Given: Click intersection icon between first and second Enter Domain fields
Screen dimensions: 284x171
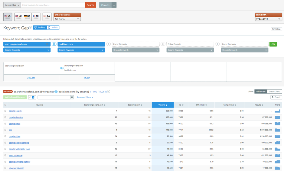Looking at the screenshot, I should pyautogui.click(x=163, y=44).
